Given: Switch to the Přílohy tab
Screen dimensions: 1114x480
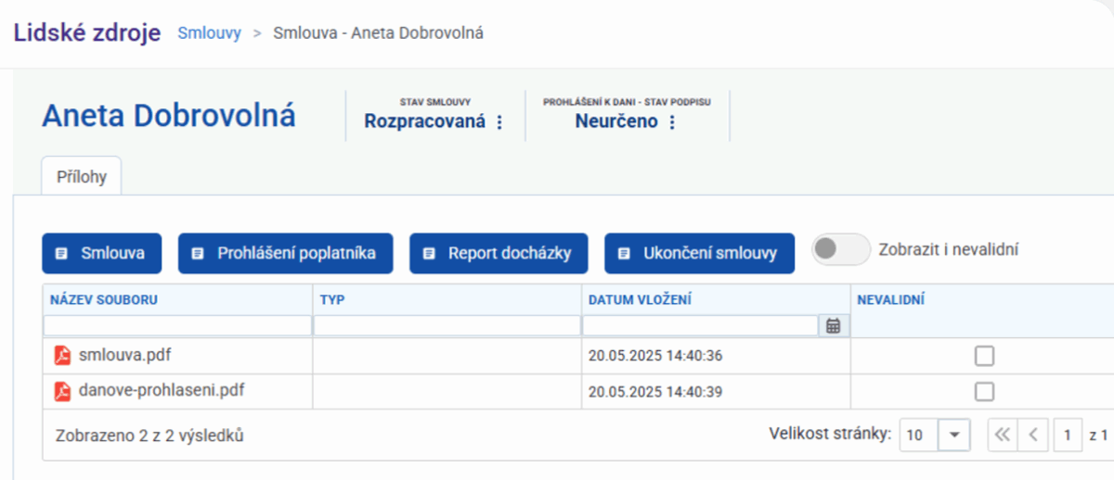Looking at the screenshot, I should [82, 177].
